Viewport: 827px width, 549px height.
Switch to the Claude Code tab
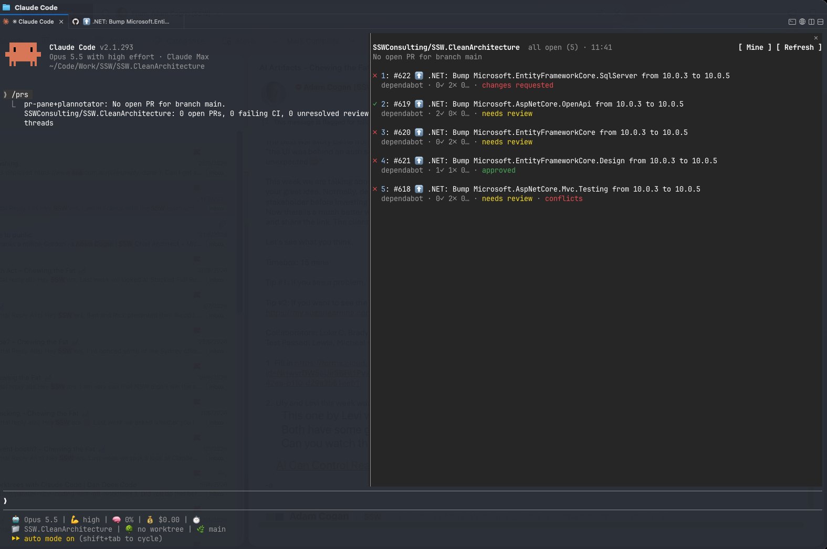(x=34, y=22)
